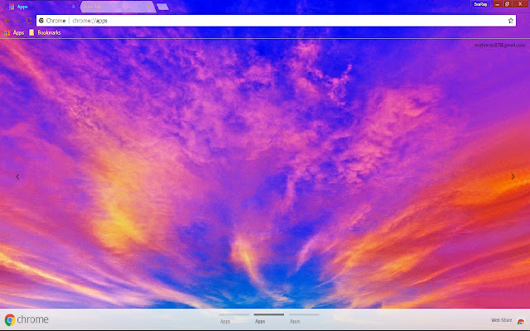Go to previous apps page with left arrow

(17, 176)
